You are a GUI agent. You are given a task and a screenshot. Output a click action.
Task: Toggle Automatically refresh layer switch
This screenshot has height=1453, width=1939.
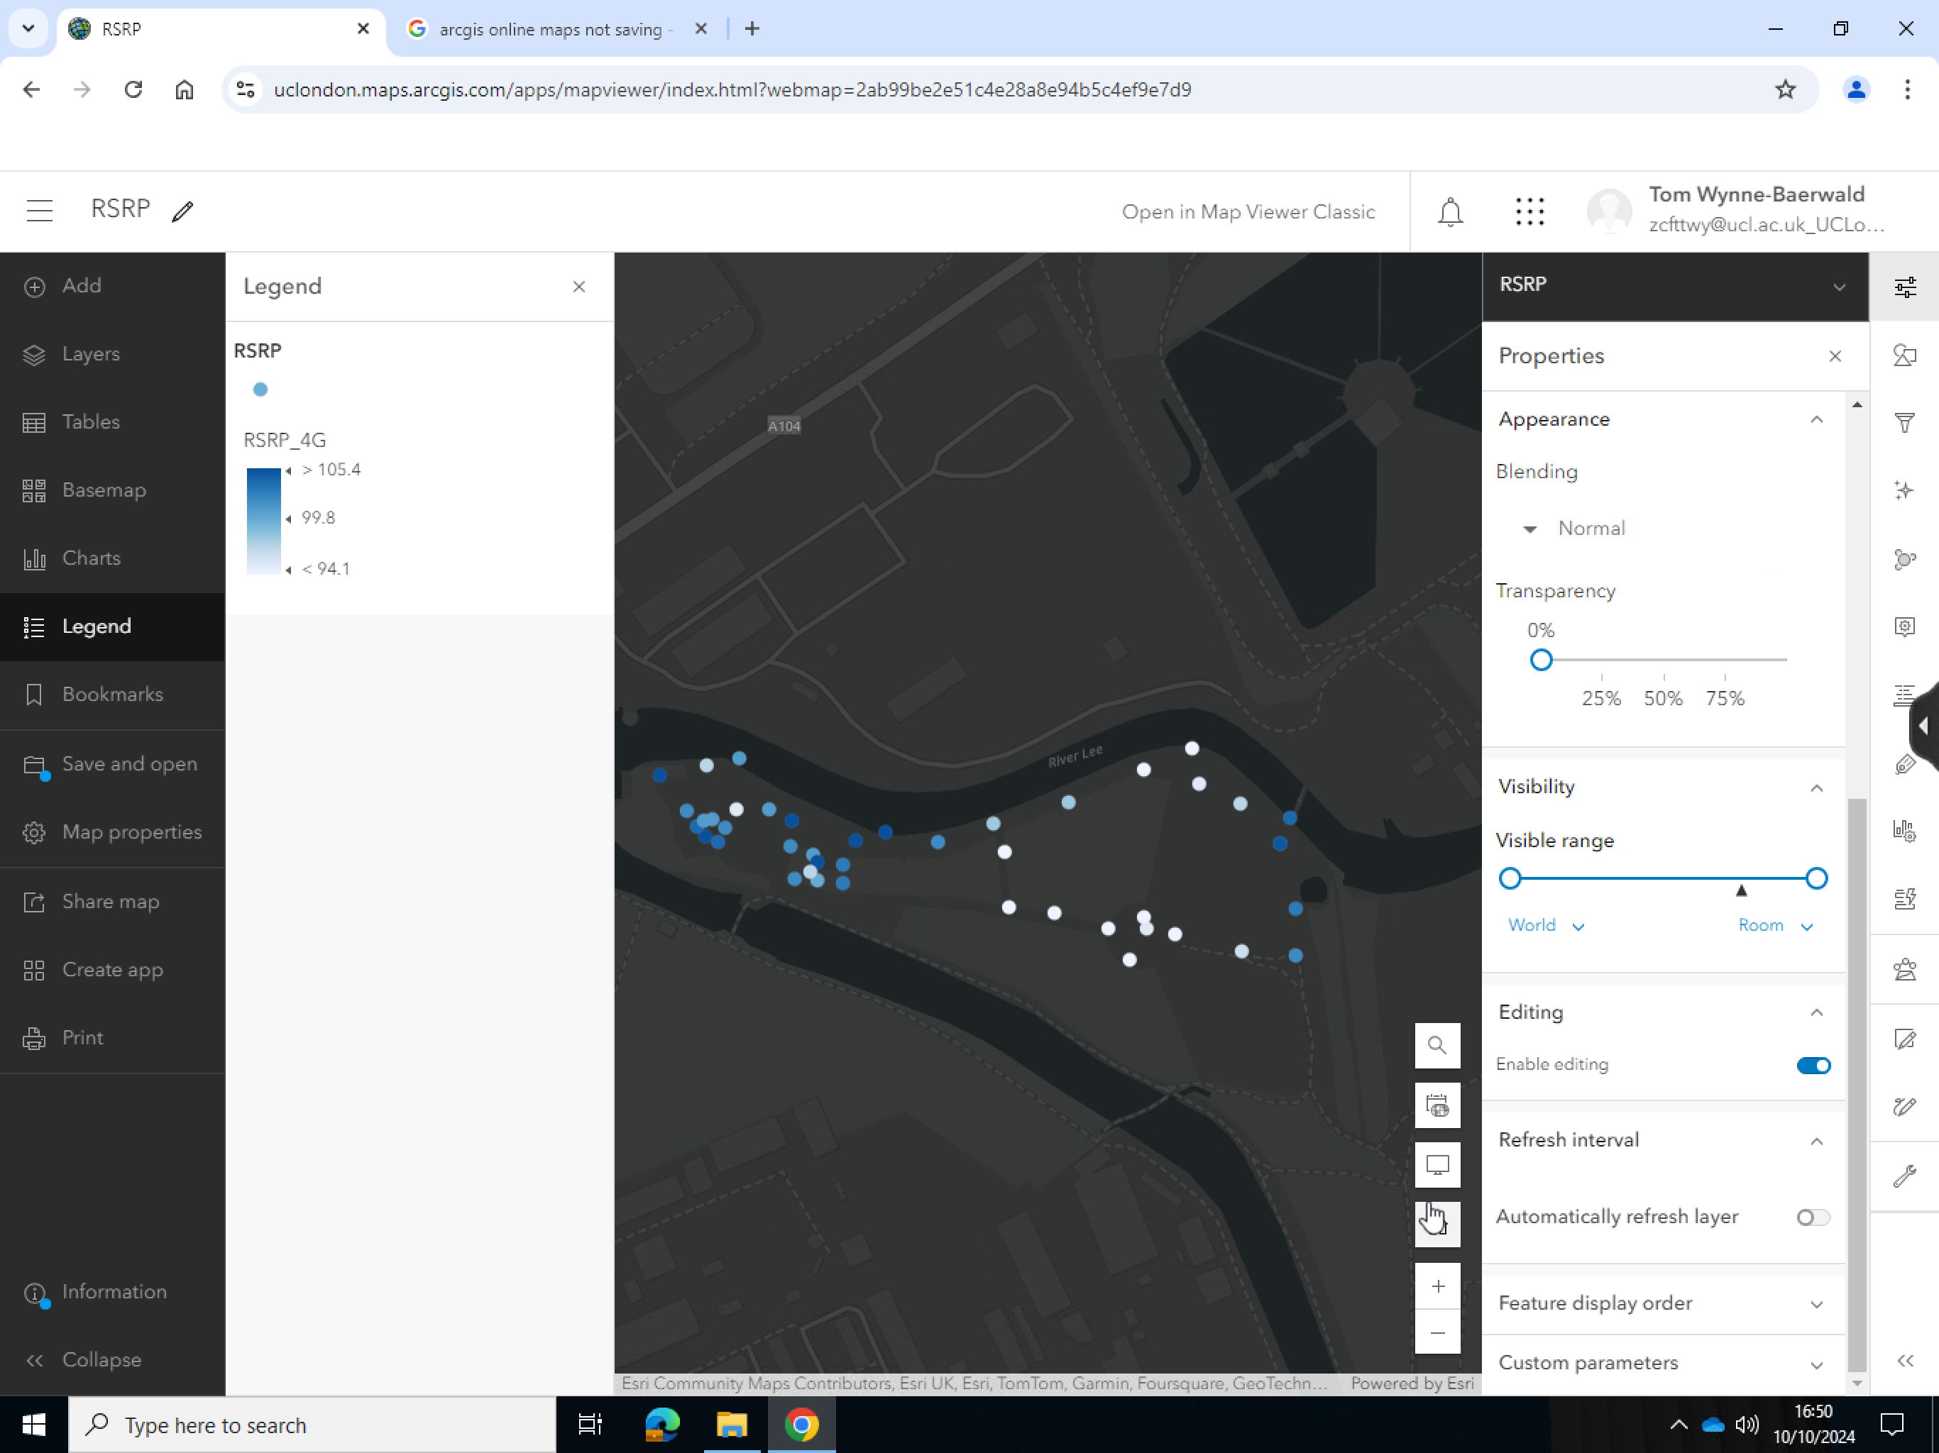tap(1813, 1217)
